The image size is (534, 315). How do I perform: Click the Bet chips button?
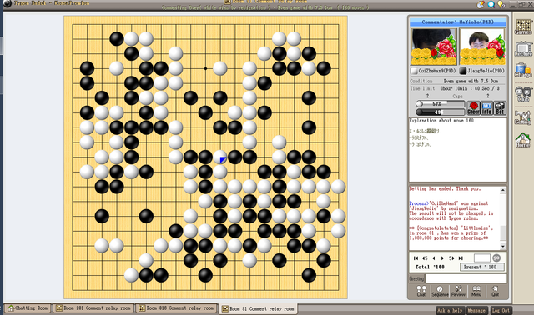(500, 108)
